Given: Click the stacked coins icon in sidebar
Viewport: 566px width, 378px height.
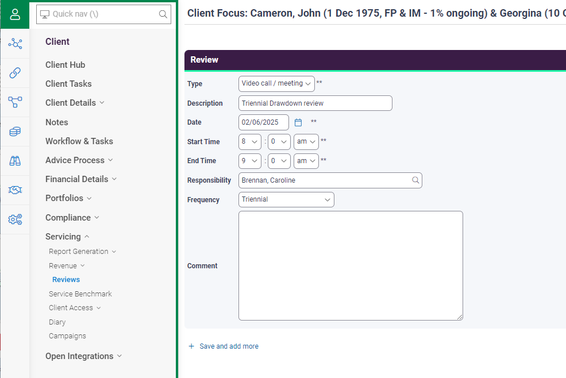Looking at the screenshot, I should click(x=15, y=132).
